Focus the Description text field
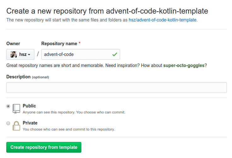Image resolution: width=232 pixels, height=158 pixels. coord(117,88)
